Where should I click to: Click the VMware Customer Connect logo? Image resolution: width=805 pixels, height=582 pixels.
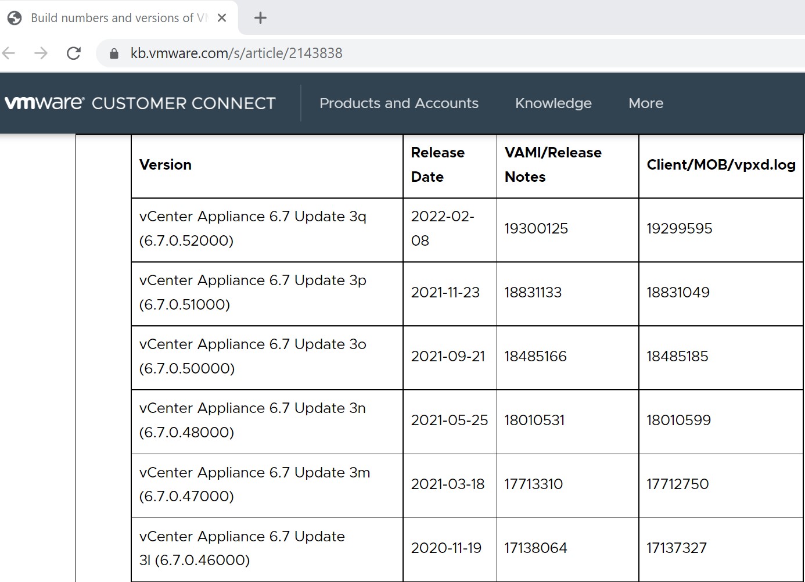pos(140,103)
